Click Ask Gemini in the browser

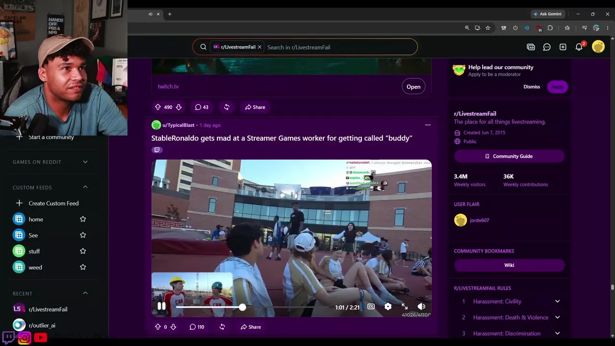(x=547, y=14)
